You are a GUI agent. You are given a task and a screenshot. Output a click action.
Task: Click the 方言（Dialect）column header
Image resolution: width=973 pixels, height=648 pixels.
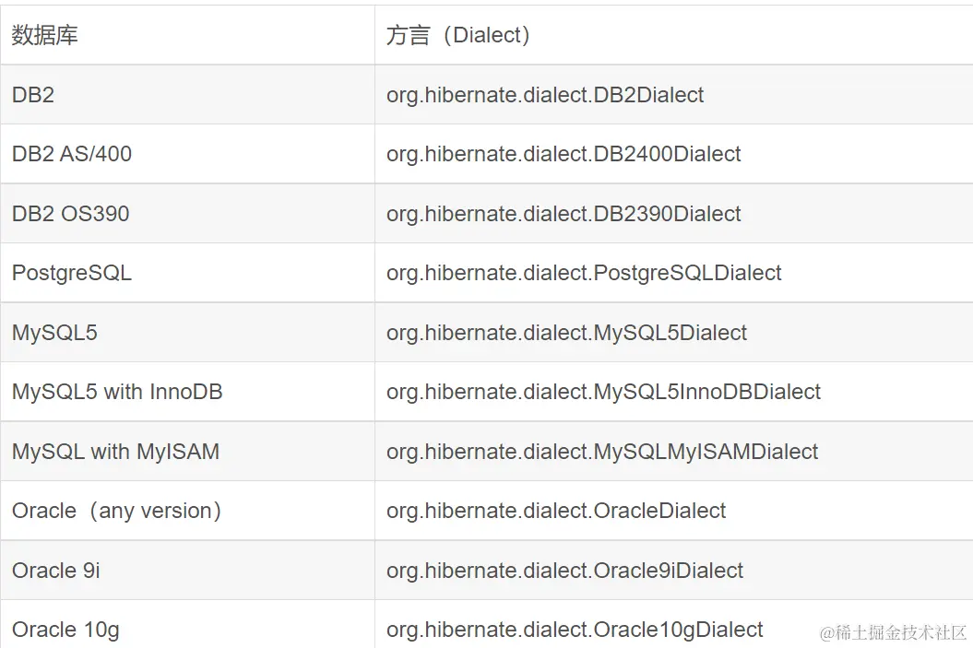coord(458,35)
